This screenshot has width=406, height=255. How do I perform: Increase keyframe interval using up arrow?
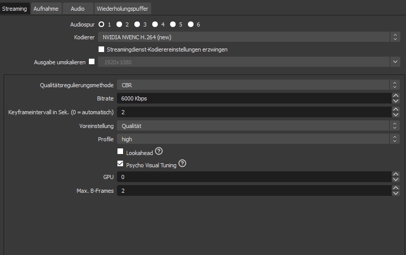395,109
